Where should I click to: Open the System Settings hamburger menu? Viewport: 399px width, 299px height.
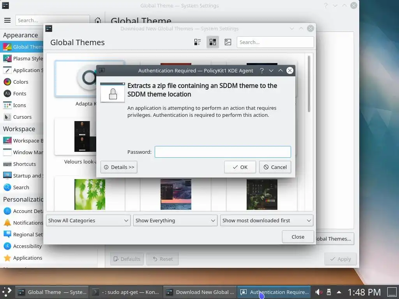(7, 20)
